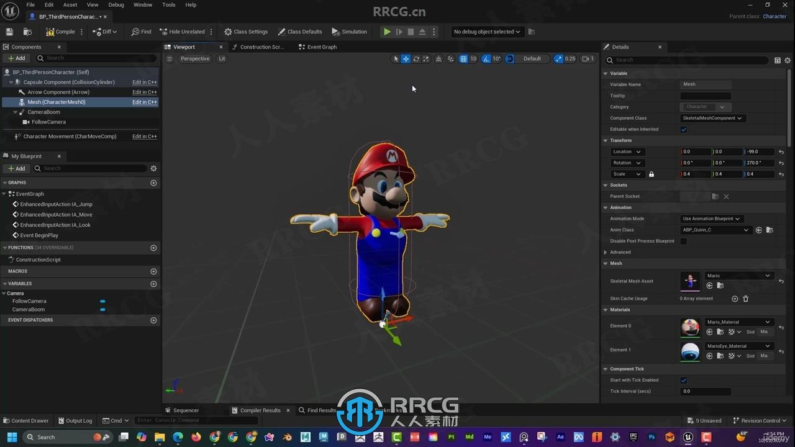Screen dimensions: 795x447
Task: Add element to Skin Cache Usage array
Action: 735,299
